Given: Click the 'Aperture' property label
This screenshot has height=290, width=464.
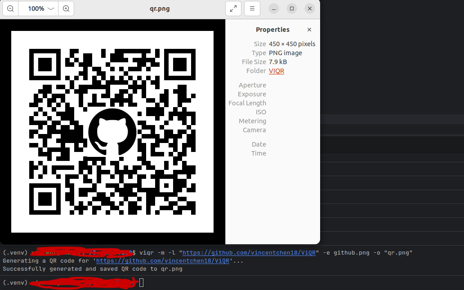Looking at the screenshot, I should pyautogui.click(x=252, y=85).
